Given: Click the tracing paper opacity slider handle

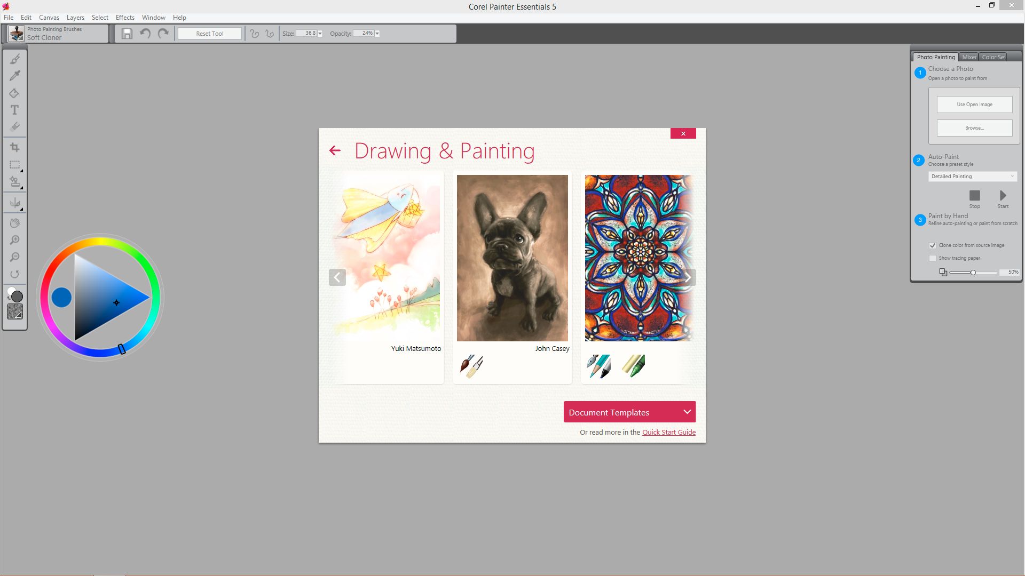Looking at the screenshot, I should (973, 273).
